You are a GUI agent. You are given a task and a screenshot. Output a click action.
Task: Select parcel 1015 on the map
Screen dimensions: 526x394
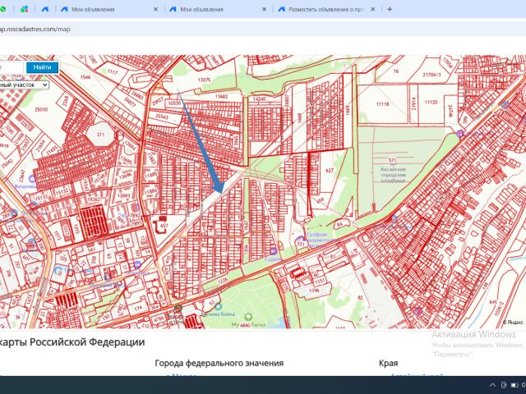pyautogui.click(x=76, y=229)
